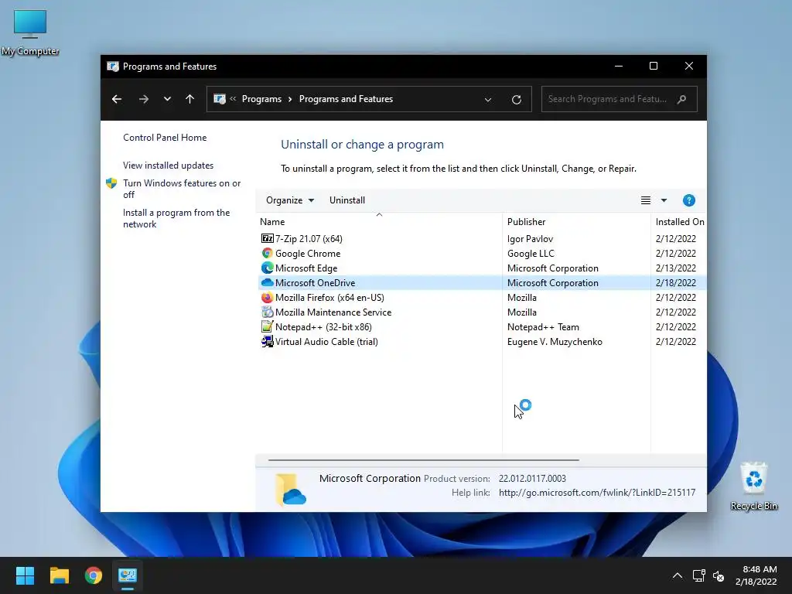Viewport: 792px width, 594px height.
Task: Sort by the Publisher column header
Action: point(576,222)
